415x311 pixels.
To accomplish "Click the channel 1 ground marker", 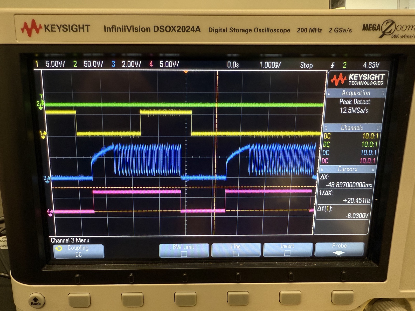I will coord(43,135).
